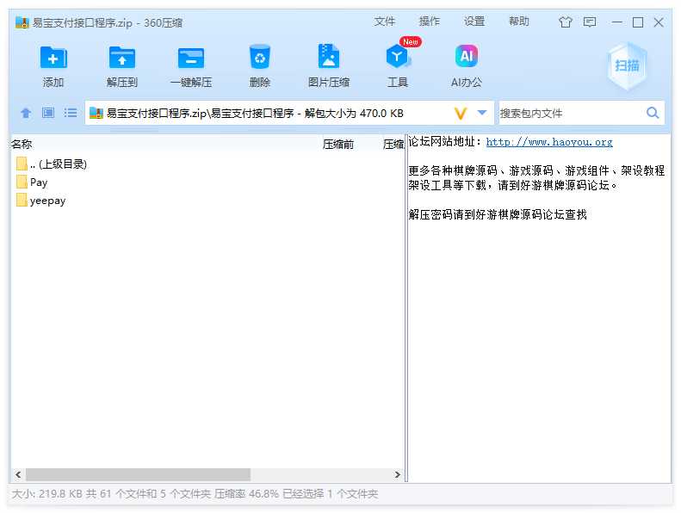
Task: Click the search magnifier icon
Action: click(653, 113)
